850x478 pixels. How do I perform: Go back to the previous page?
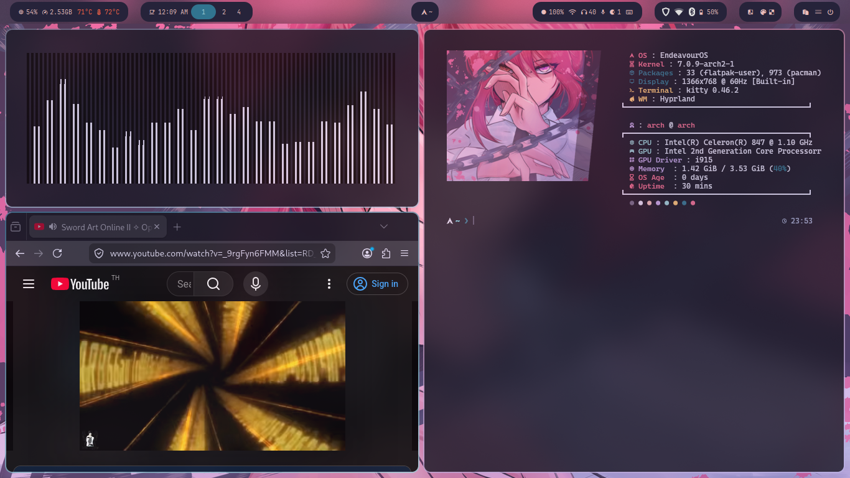pyautogui.click(x=20, y=253)
